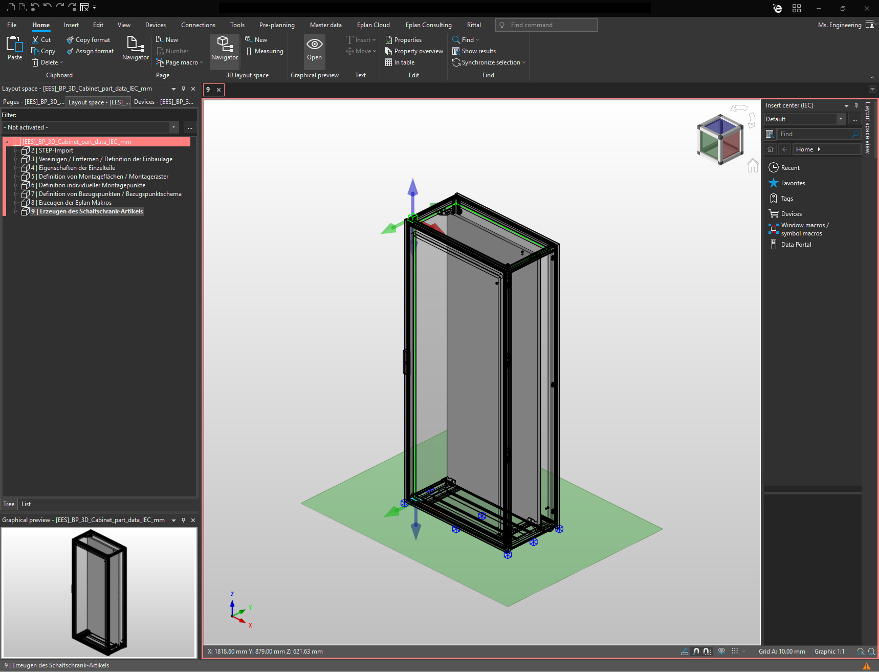
Task: Switch to the List tab
Action: (x=26, y=504)
